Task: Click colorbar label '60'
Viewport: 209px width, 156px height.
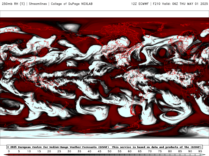Action: click(130, 151)
